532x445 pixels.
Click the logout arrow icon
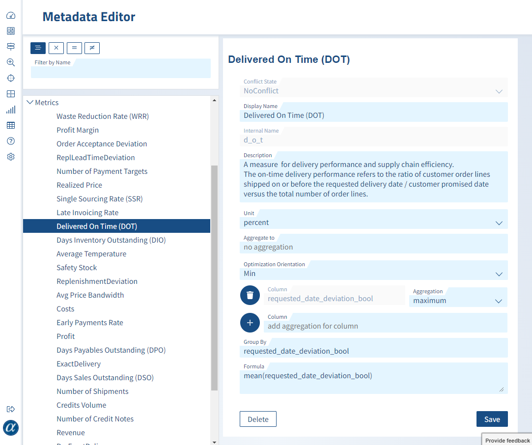[x=11, y=409]
